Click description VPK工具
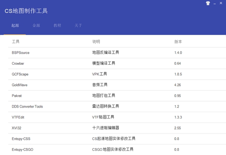 point(99,74)
